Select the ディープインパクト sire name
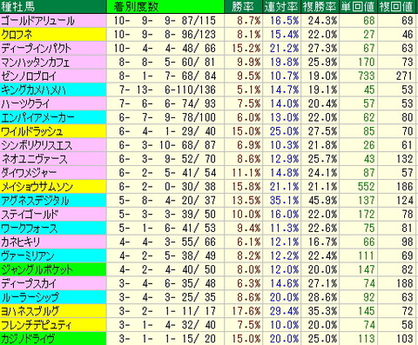This screenshot has height=345, width=418. click(x=36, y=49)
